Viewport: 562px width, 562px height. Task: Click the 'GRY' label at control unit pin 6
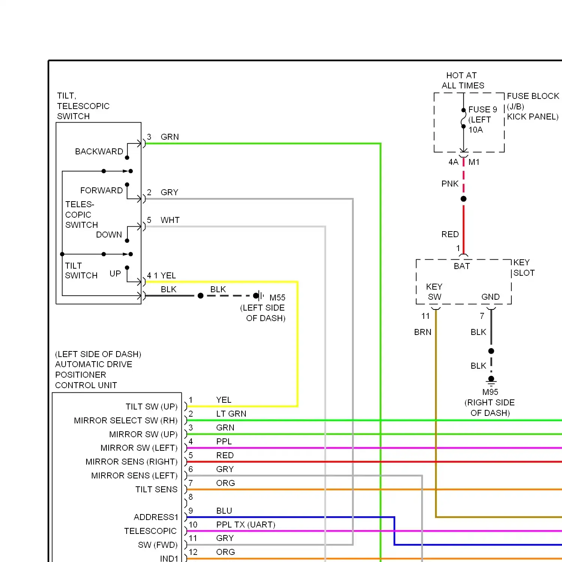pyautogui.click(x=225, y=469)
